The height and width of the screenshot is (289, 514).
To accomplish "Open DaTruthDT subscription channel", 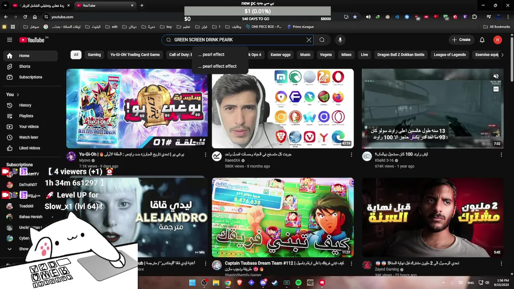I will coord(28,185).
